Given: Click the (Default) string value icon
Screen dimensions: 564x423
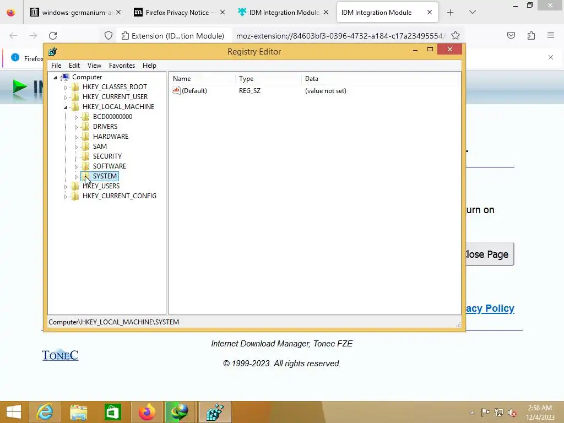Looking at the screenshot, I should point(176,91).
